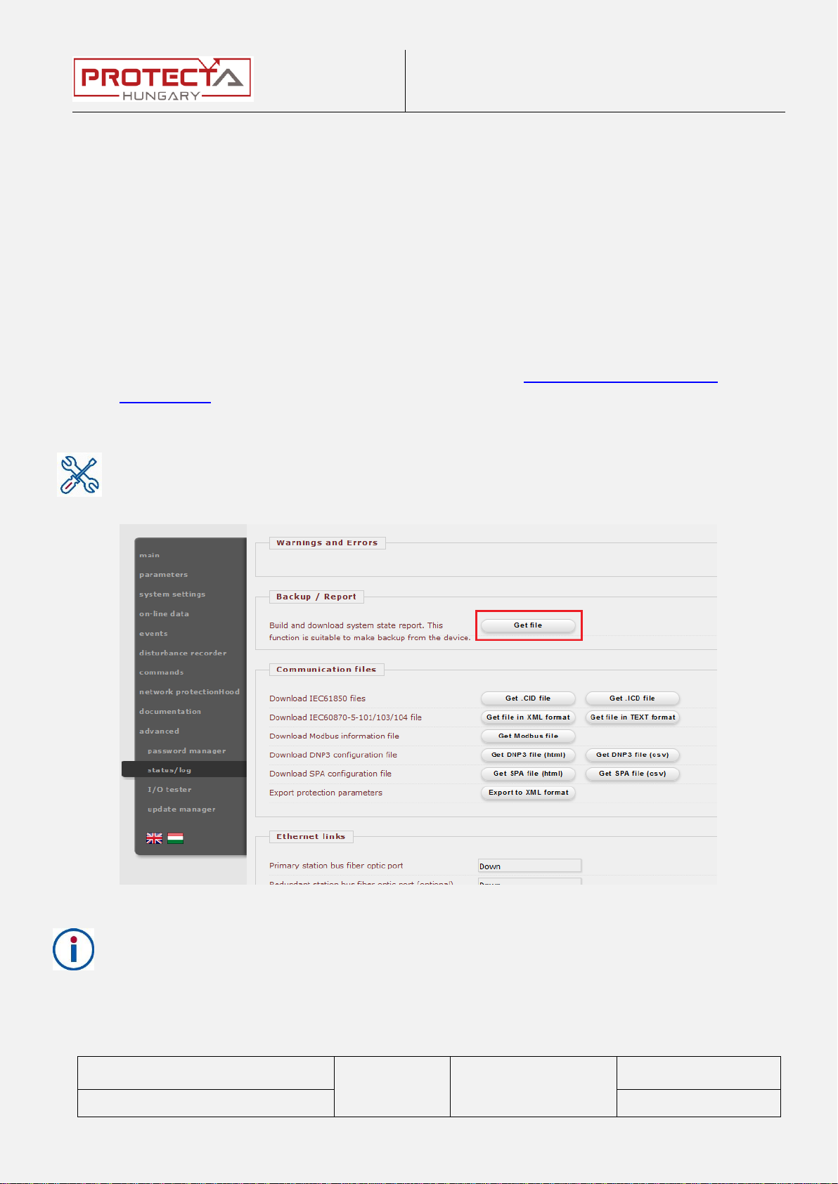The height and width of the screenshot is (1184, 838).
Task: Switch language using the UK flag icon
Action: point(154,838)
